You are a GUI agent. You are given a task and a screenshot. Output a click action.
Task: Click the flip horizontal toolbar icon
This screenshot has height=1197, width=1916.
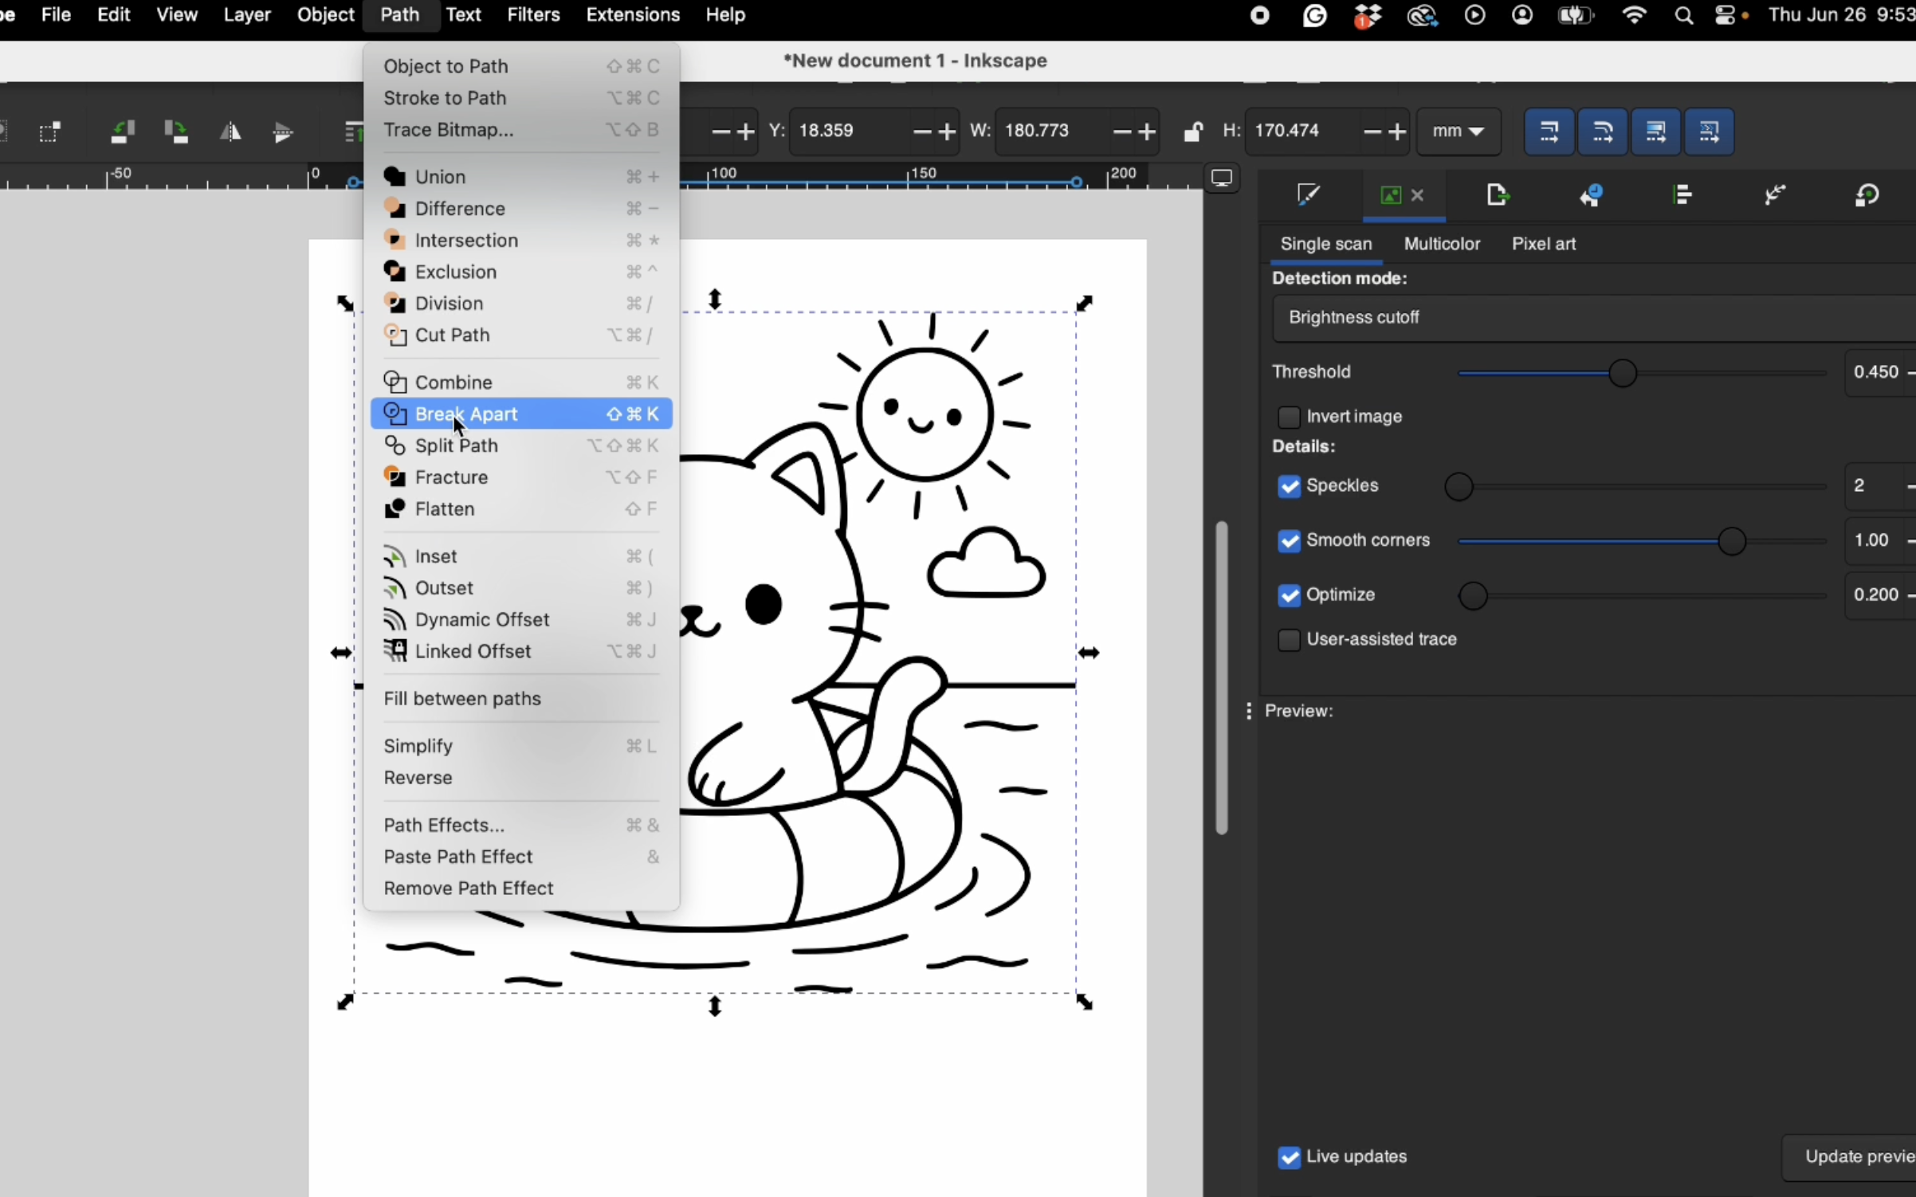tap(230, 131)
